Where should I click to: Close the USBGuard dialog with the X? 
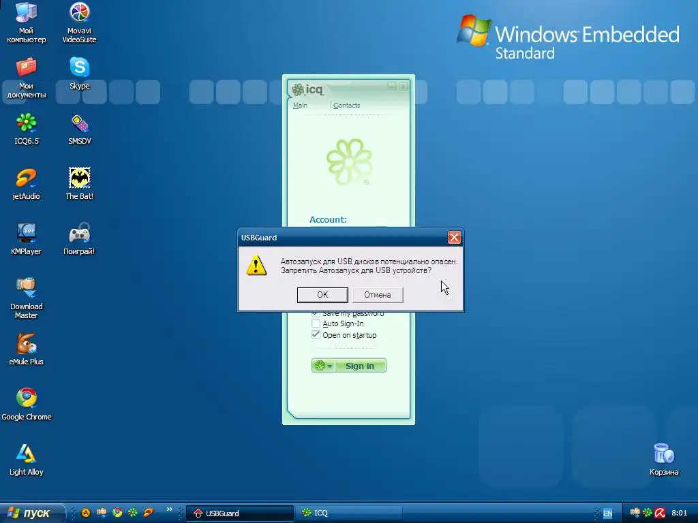pos(454,238)
